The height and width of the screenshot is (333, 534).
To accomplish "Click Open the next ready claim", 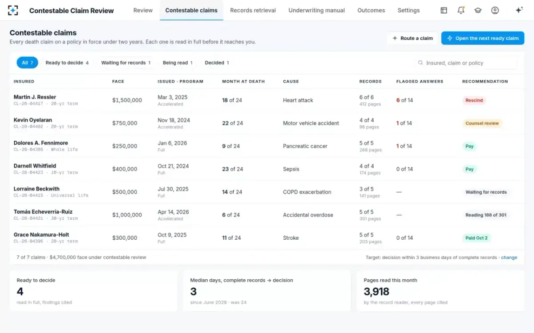I will tap(483, 38).
